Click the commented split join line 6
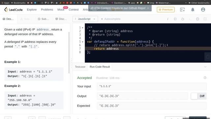The image size is (211, 119). click(130, 45)
